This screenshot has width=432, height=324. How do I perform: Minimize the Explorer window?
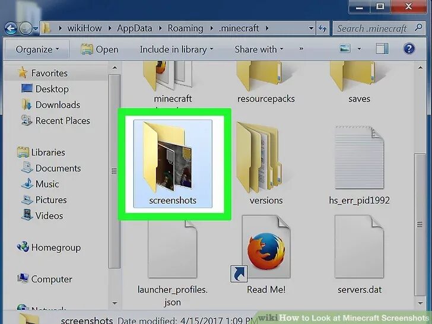359,7
